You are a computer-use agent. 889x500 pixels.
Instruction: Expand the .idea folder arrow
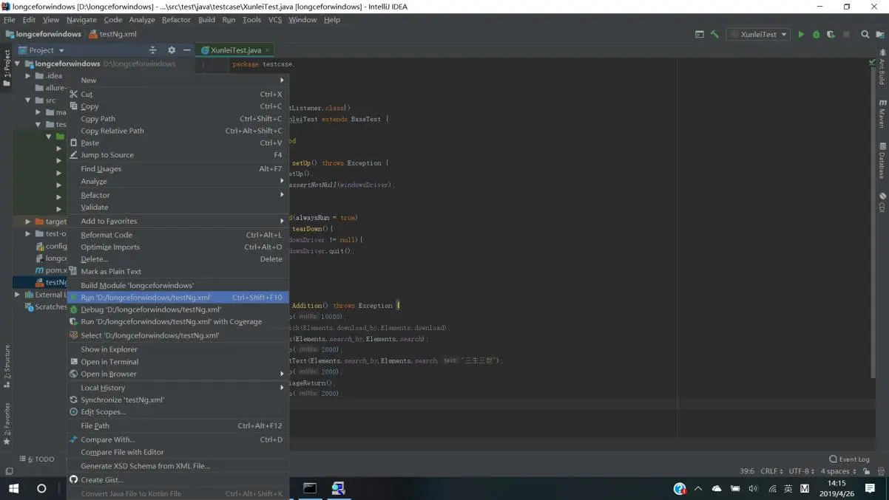point(28,76)
